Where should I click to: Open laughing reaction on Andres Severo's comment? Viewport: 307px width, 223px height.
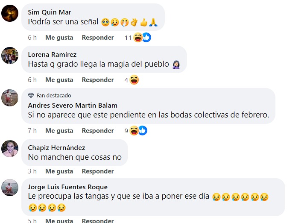134,130
